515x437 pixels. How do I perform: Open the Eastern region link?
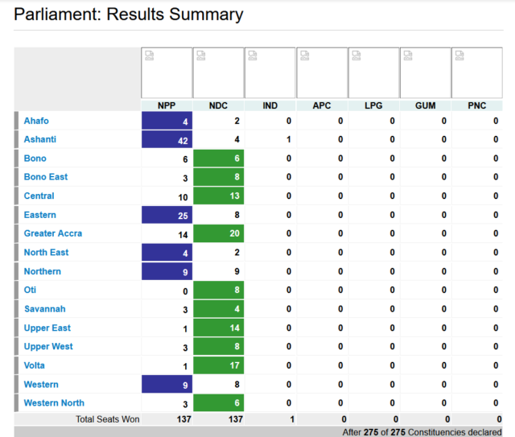[x=40, y=215]
